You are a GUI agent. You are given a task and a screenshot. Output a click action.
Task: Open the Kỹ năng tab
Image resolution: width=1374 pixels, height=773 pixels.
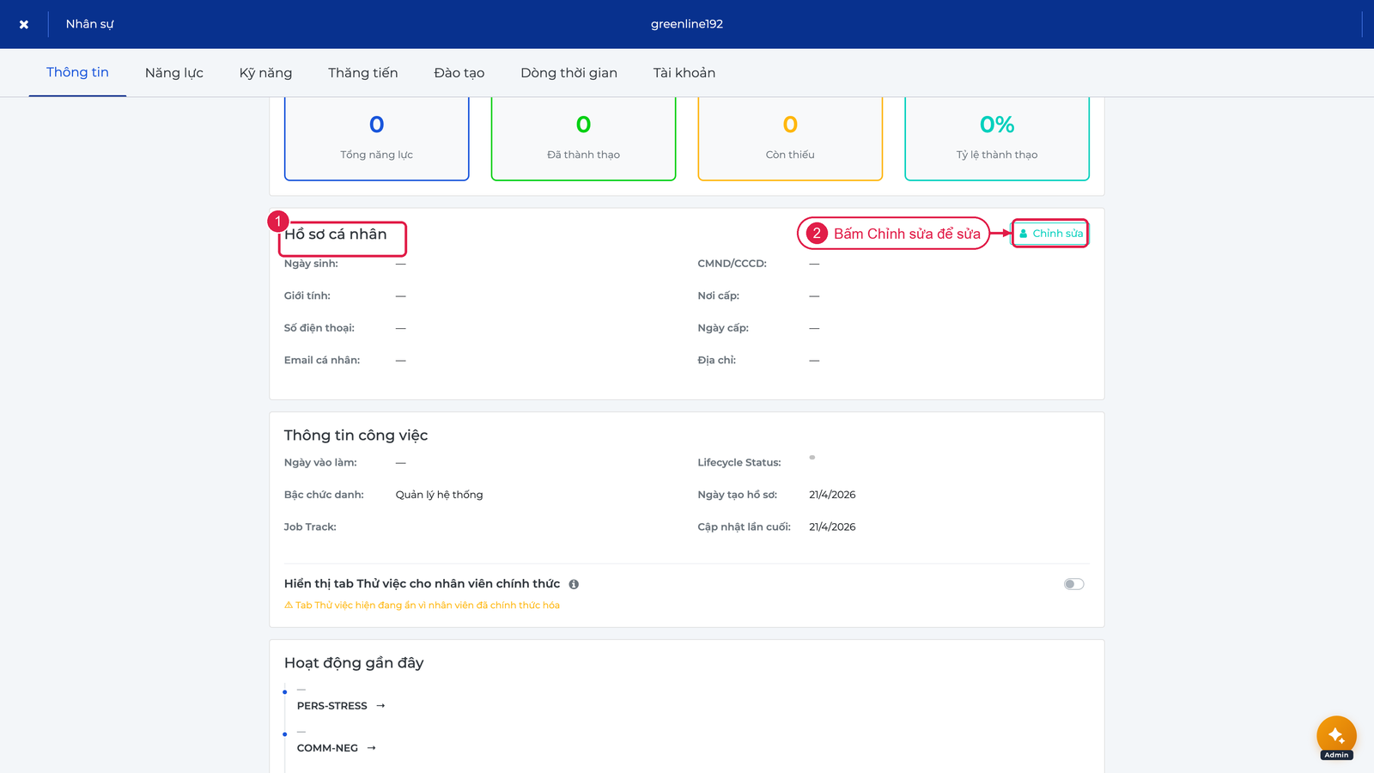tap(265, 73)
